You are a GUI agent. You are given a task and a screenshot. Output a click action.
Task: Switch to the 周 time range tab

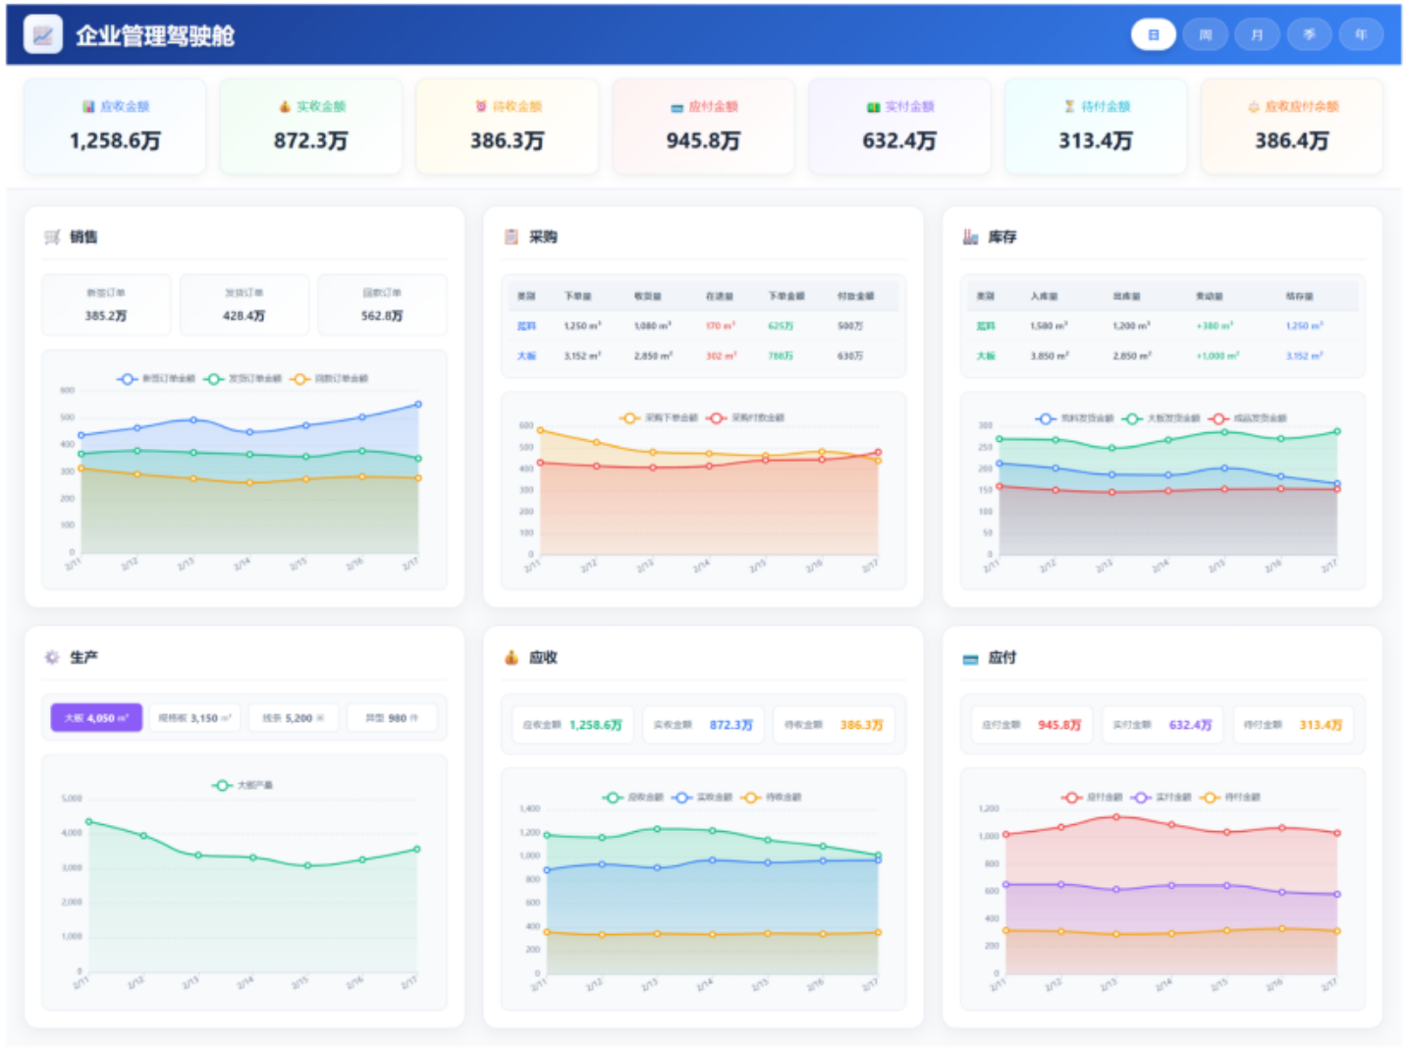click(1205, 35)
